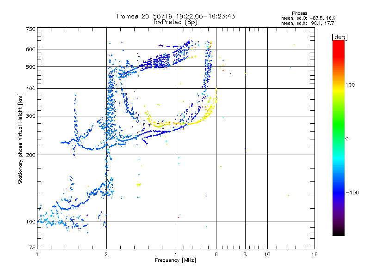This screenshot has width=370, height=277.
Task: Click the plot title 'Tromsø 20150719 19:22:00-19:23:43'
Action: [175, 16]
